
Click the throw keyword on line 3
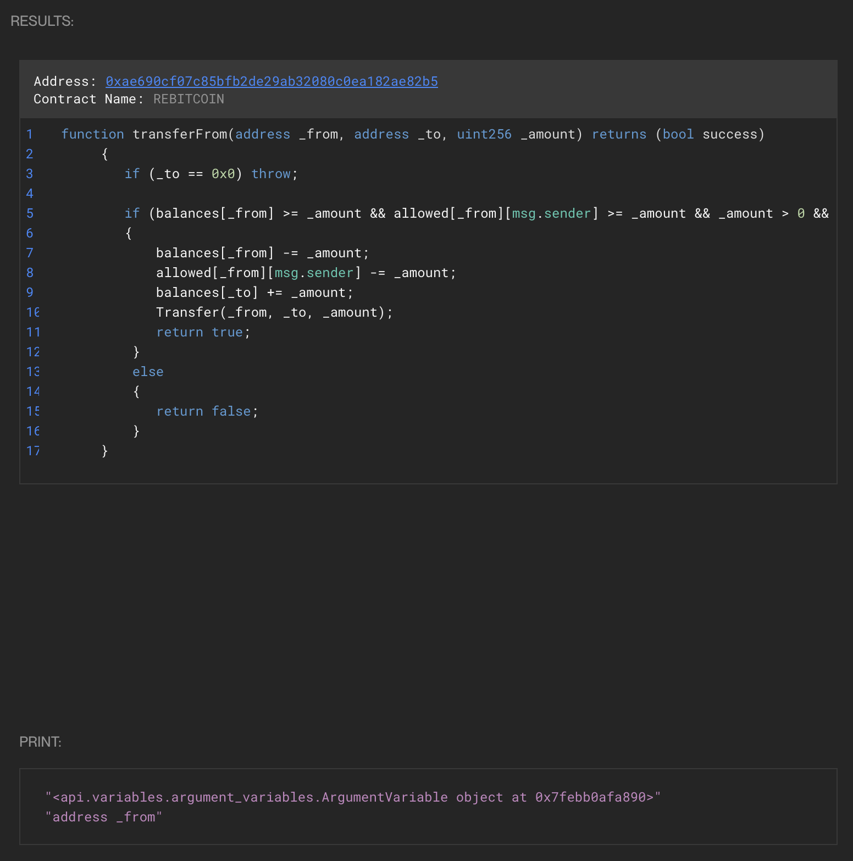click(271, 174)
